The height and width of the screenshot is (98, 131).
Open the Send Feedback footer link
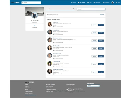(29, 93)
